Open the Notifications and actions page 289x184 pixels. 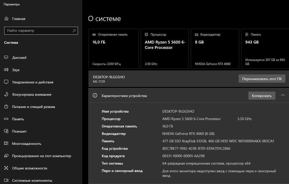[x=33, y=82]
